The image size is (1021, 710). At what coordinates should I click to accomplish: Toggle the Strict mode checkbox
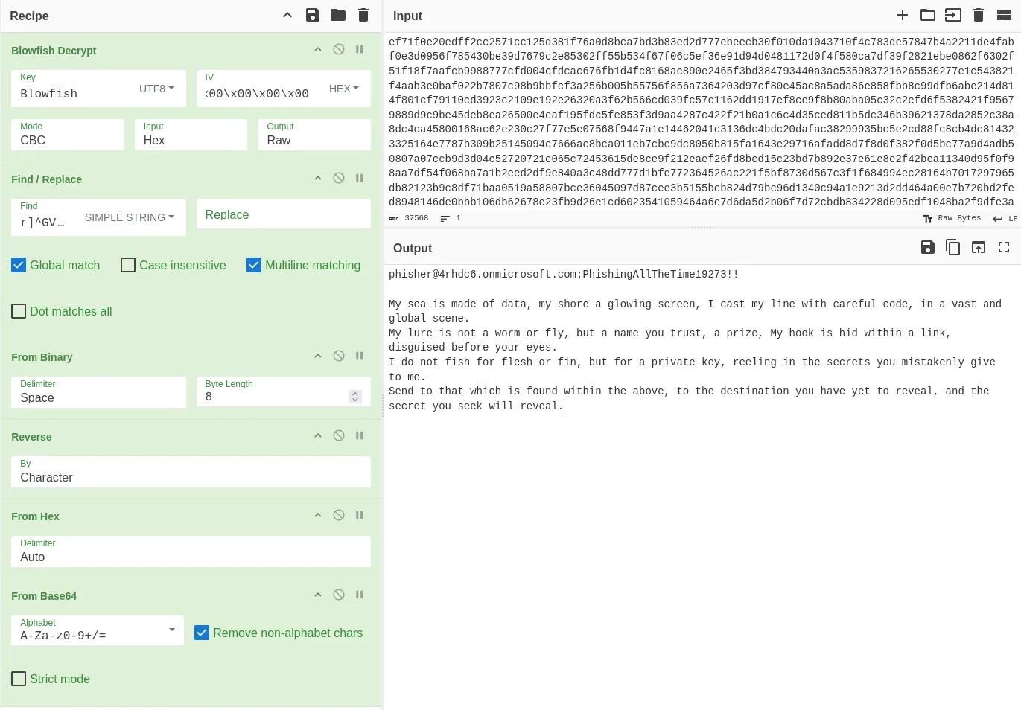[19, 679]
